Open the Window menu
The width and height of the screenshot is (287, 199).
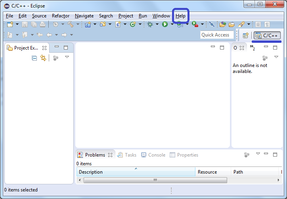pyautogui.click(x=161, y=16)
